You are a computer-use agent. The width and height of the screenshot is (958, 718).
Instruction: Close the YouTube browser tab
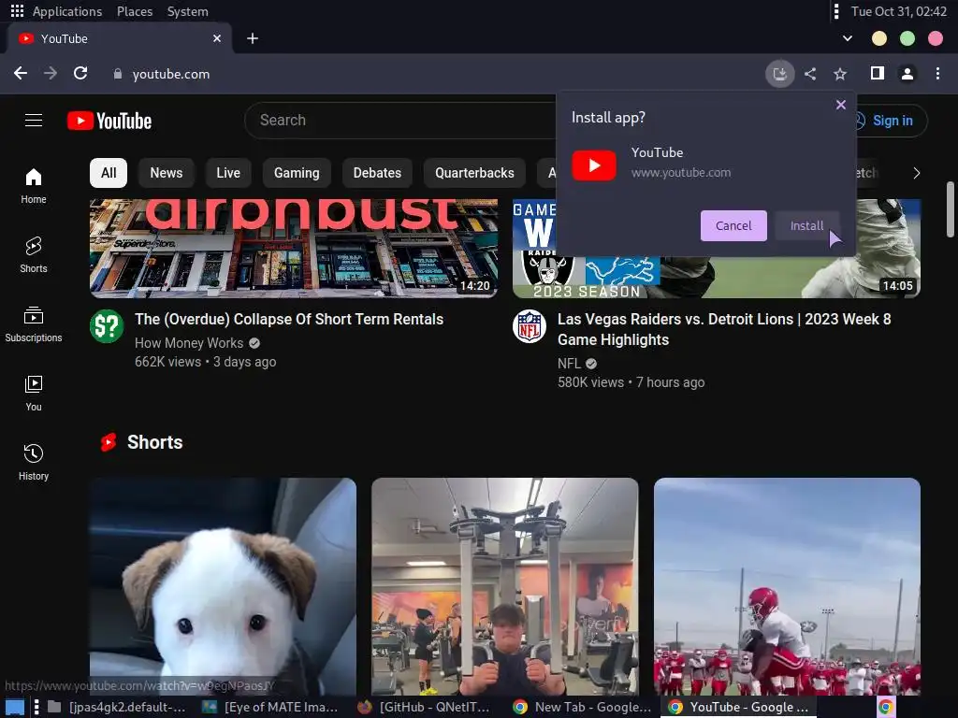click(x=217, y=38)
